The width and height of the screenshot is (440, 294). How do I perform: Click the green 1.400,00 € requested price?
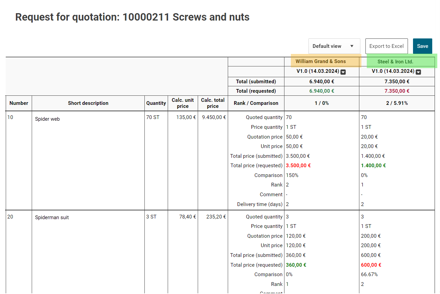[373, 166]
